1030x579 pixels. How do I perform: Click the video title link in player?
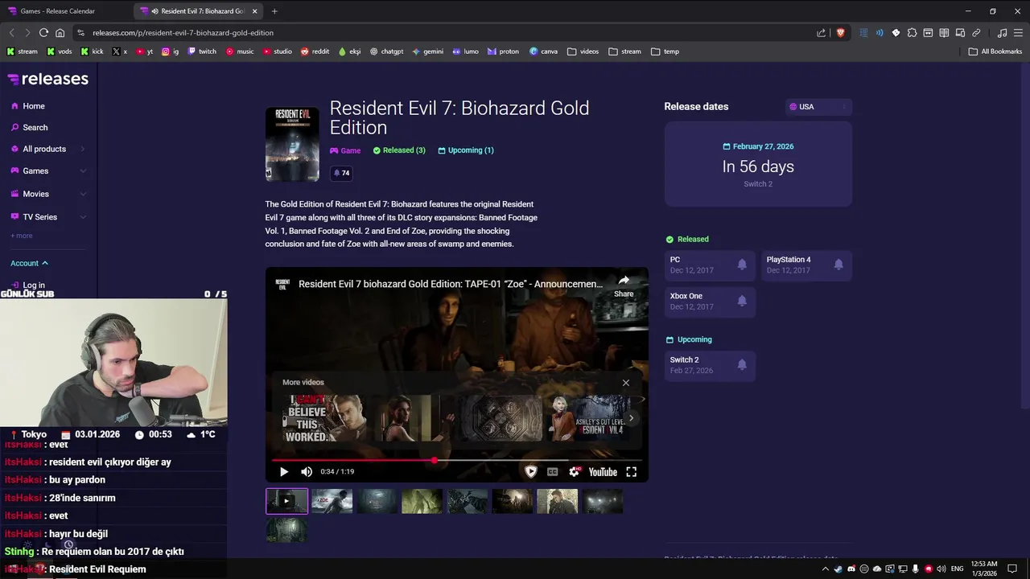pyautogui.click(x=451, y=284)
